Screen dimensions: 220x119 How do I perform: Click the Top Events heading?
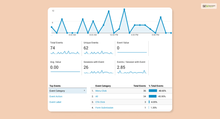click(x=55, y=86)
